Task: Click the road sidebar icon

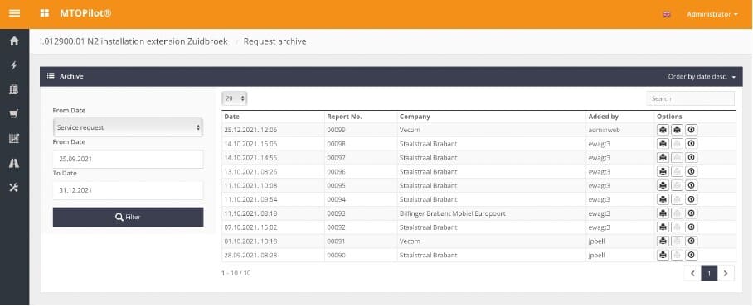Action: (14, 163)
